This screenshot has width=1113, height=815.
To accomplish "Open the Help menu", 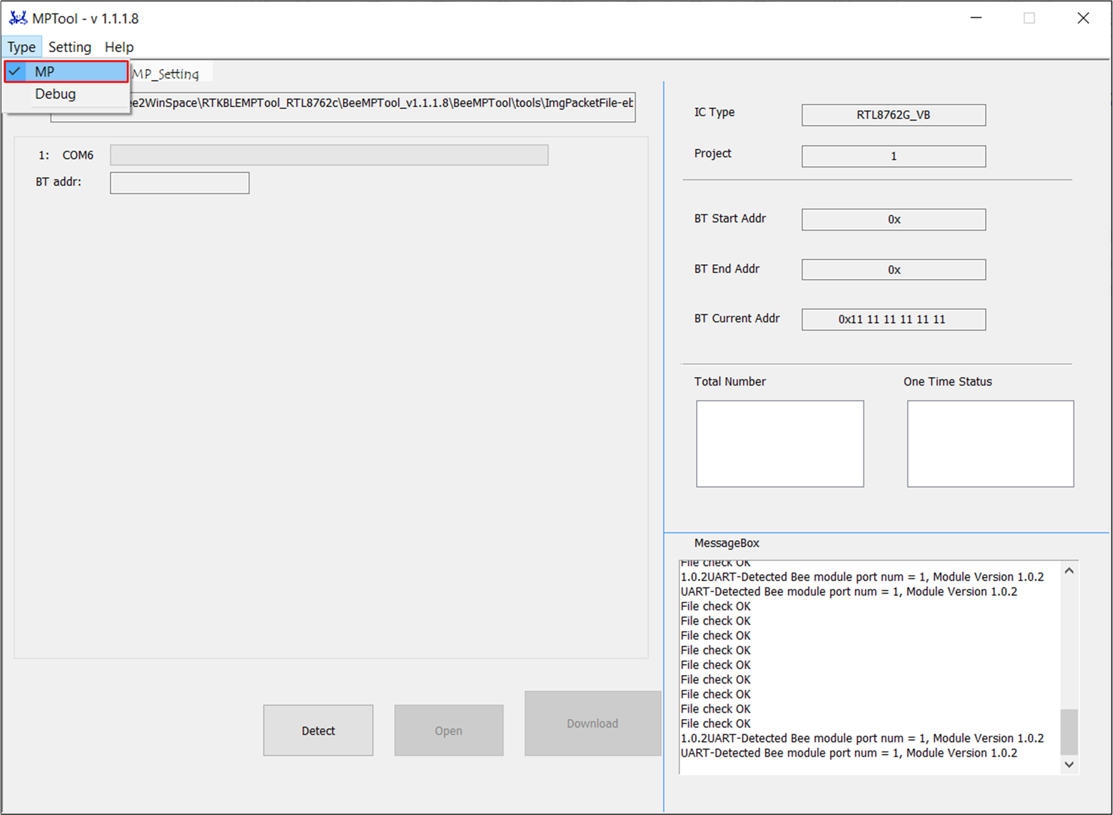I will click(x=119, y=47).
